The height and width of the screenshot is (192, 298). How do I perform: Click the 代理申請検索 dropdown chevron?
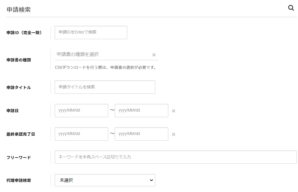pos(151,180)
